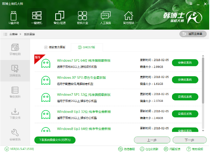Image resolution: width=211 pixels, height=160 pixels.
Task: Click 镜像大小：2.37GB text
Action: 151,101
